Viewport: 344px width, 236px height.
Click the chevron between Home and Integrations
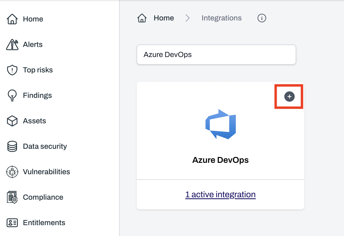pos(188,18)
